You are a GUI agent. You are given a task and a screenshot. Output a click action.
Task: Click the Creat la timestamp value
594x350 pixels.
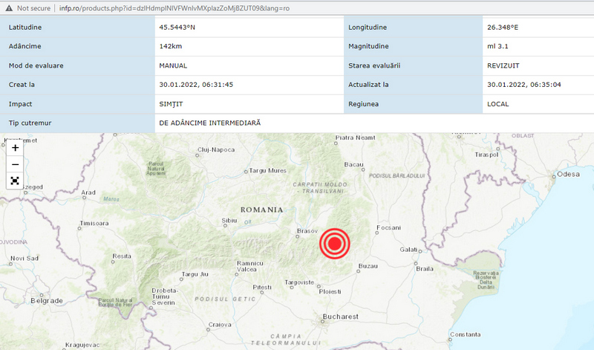pyautogui.click(x=196, y=85)
